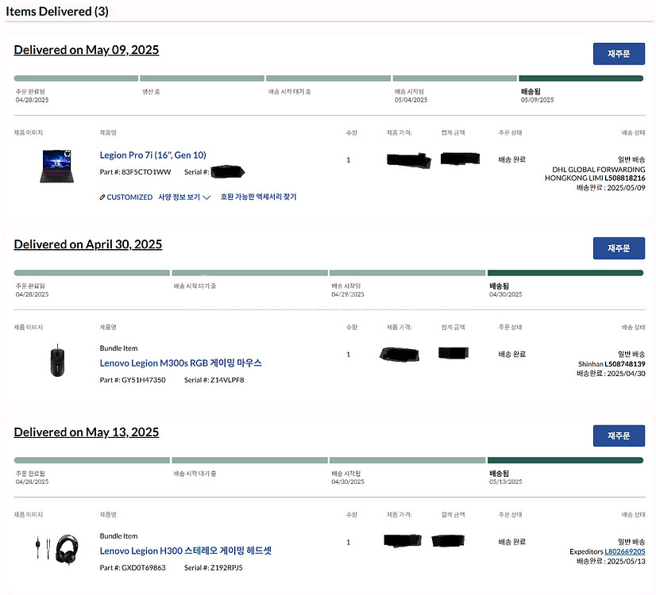
Task: Click DHL GLOBAL FORWARDING carrier text
Action: click(598, 170)
